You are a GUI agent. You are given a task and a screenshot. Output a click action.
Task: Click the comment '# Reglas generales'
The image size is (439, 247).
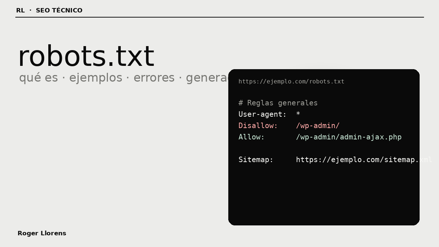(x=278, y=103)
